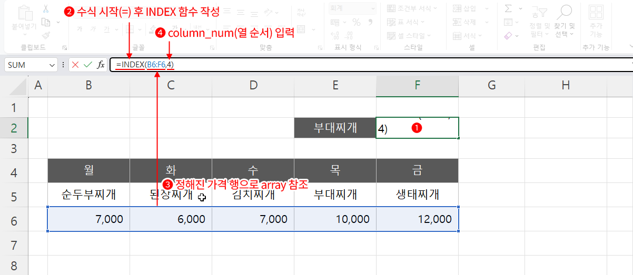Apply percent style with % icon
The image size is (633, 275).
click(x=357, y=22)
